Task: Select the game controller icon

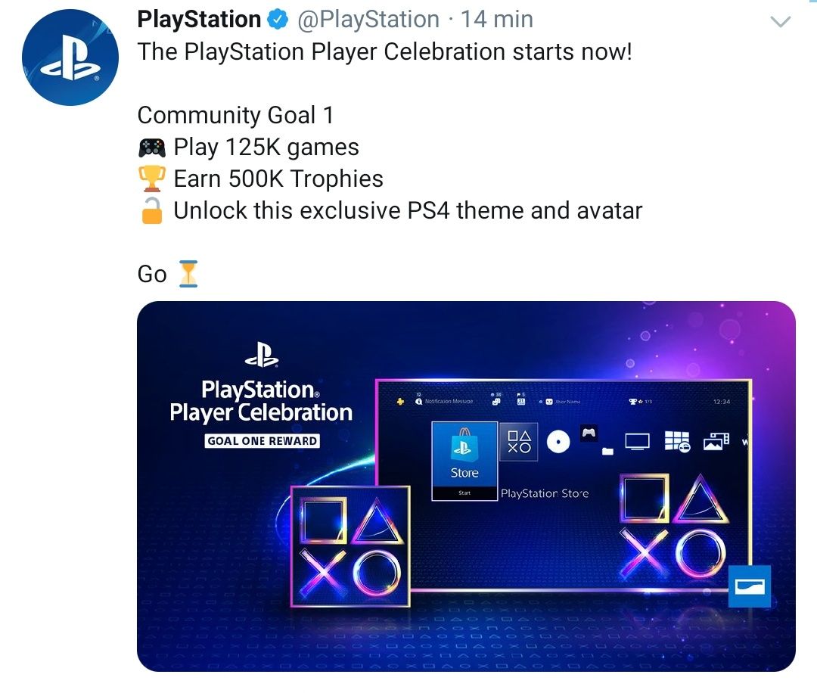Action: (589, 434)
